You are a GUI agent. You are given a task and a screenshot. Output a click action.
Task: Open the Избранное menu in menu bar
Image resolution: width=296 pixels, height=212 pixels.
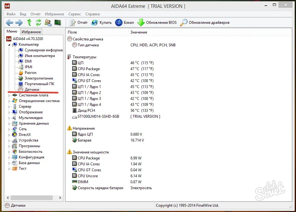click(54, 14)
